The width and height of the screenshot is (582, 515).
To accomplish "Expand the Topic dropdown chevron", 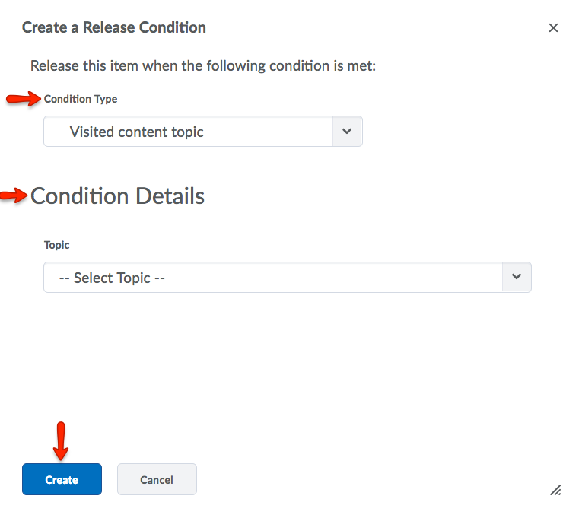I will click(517, 278).
